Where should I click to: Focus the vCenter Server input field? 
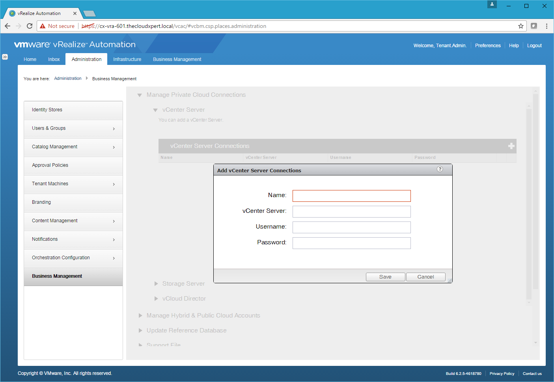point(351,212)
